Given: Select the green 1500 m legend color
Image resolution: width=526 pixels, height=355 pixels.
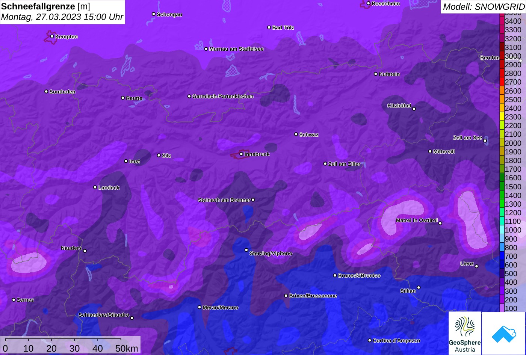Looking at the screenshot, I should 502,186.
